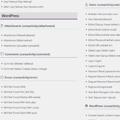Select Edited Email (edited-email) event
The height and width of the screenshot is (120, 120).
pyautogui.click(x=102, y=30)
